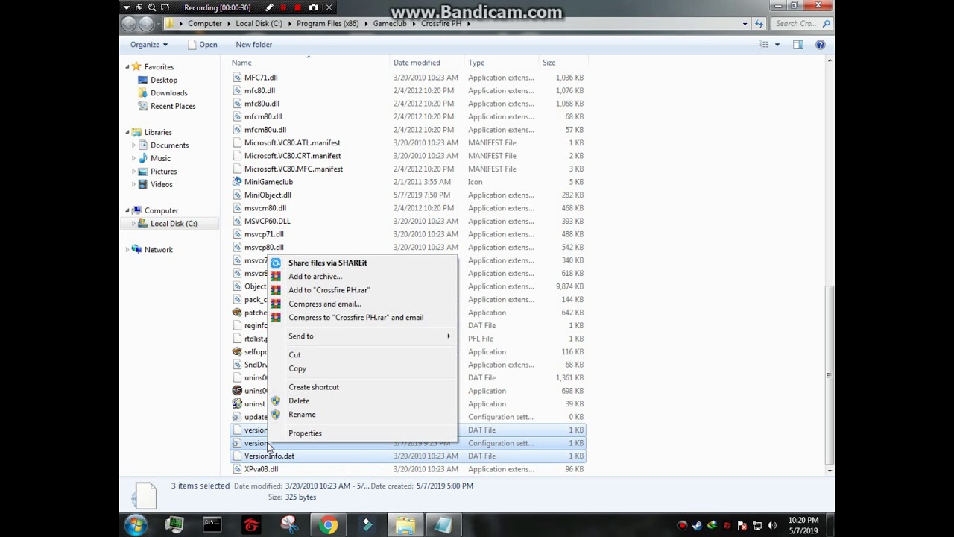
Task: Expand Send to submenu arrow
Action: tap(449, 336)
